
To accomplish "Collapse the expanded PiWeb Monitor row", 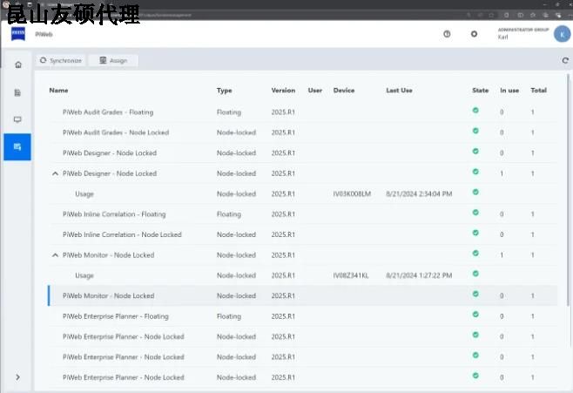I will (55, 255).
